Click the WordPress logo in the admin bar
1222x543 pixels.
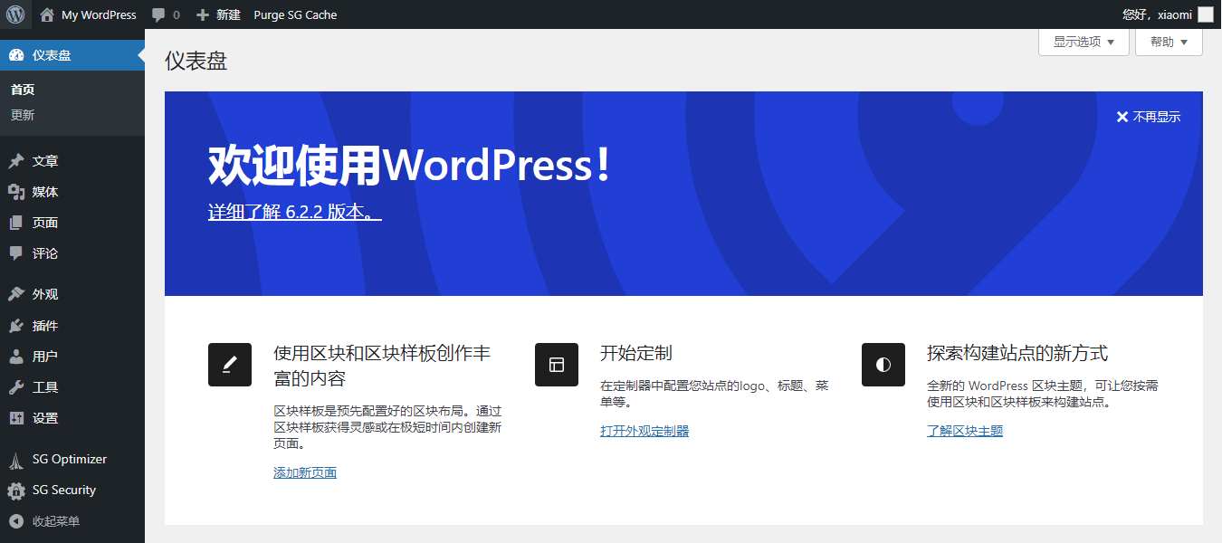[14, 14]
